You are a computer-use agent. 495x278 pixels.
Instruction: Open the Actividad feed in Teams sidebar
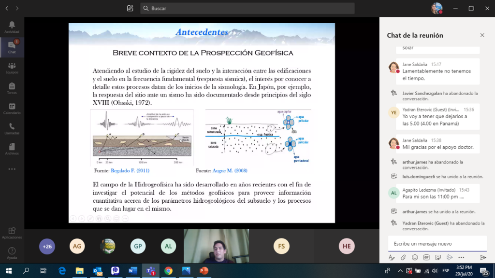click(12, 27)
